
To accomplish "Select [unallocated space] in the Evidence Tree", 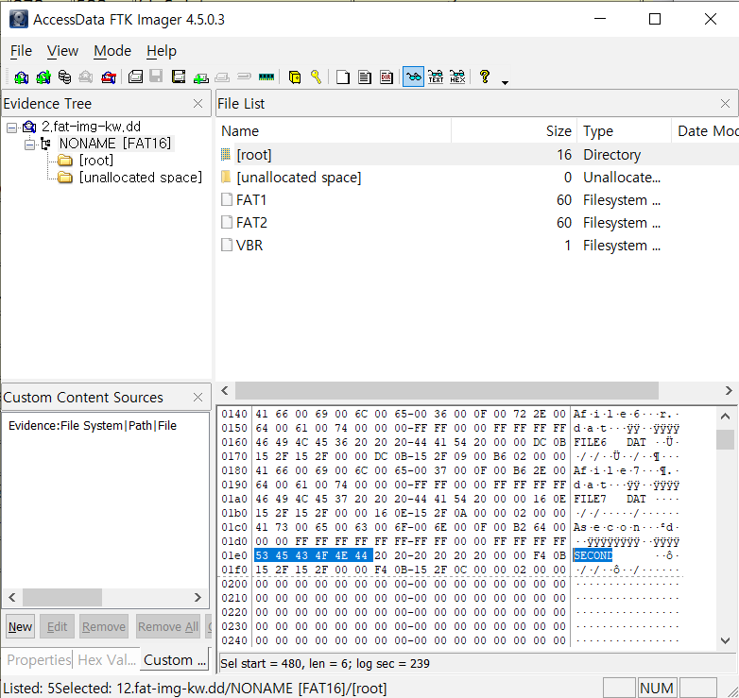I will (141, 178).
